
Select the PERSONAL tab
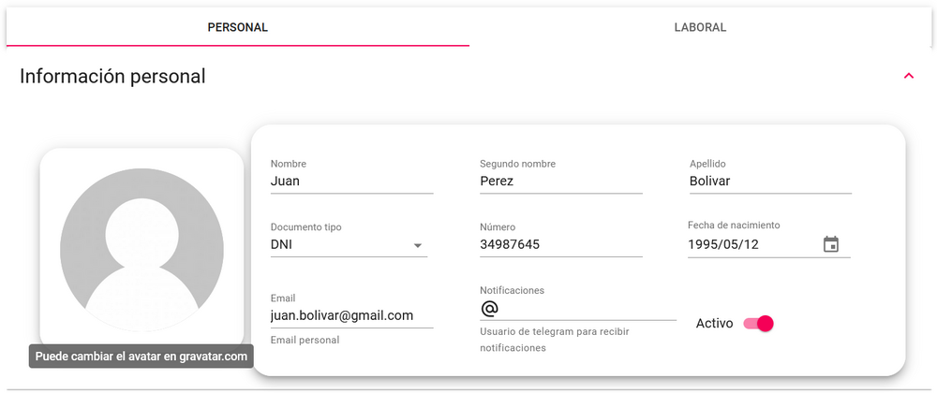point(237,27)
